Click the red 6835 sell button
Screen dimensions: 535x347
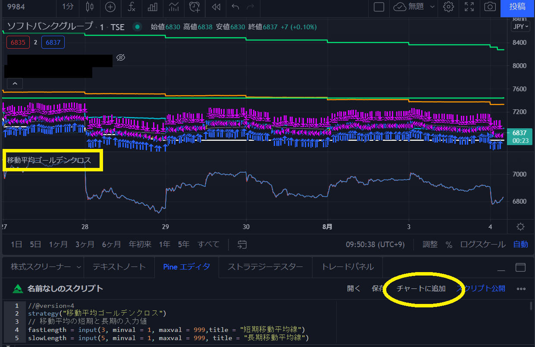point(18,42)
